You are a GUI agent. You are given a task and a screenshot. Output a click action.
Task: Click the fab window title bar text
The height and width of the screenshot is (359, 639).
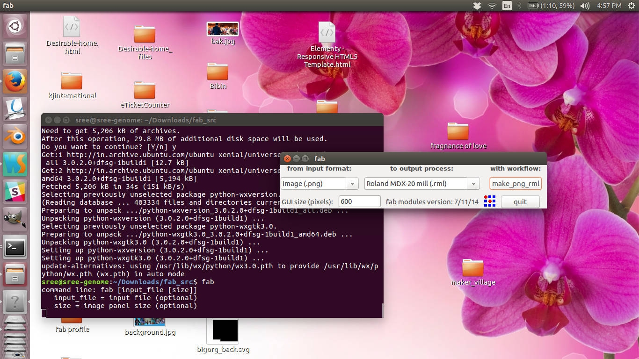[x=319, y=159]
